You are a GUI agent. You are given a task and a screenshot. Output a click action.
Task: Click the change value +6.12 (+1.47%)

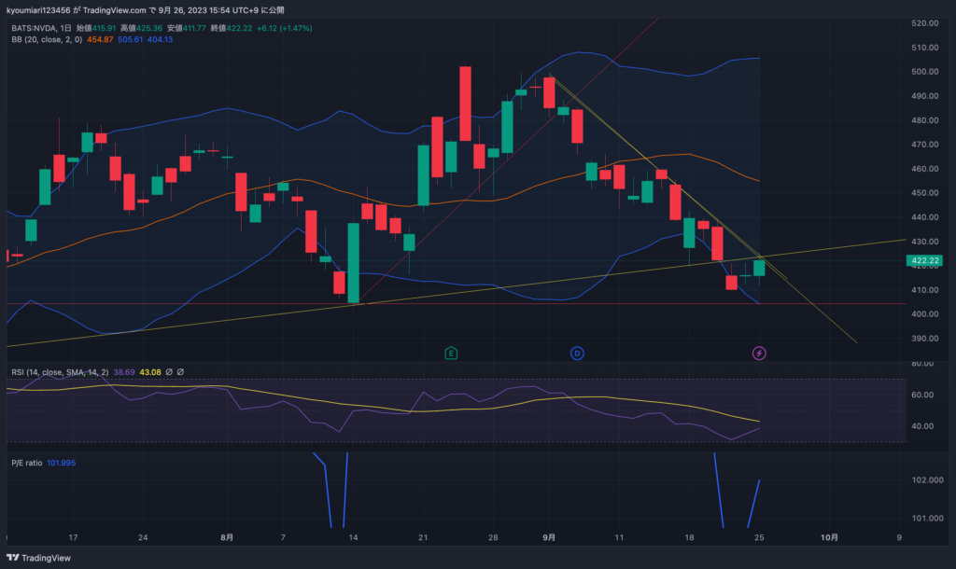click(284, 28)
